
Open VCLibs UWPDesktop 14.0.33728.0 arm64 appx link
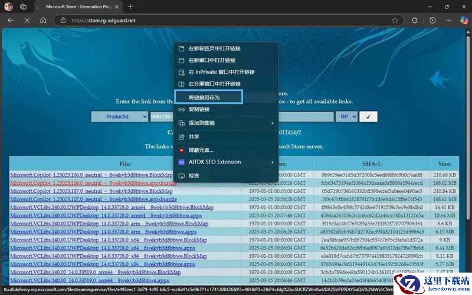pyautogui.click(x=106, y=215)
